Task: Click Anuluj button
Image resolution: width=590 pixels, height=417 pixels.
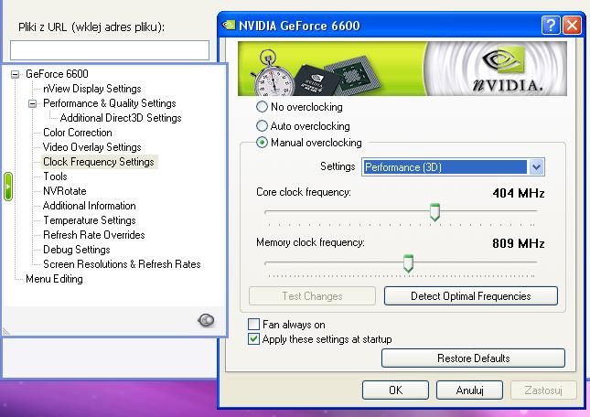Action: tap(469, 390)
